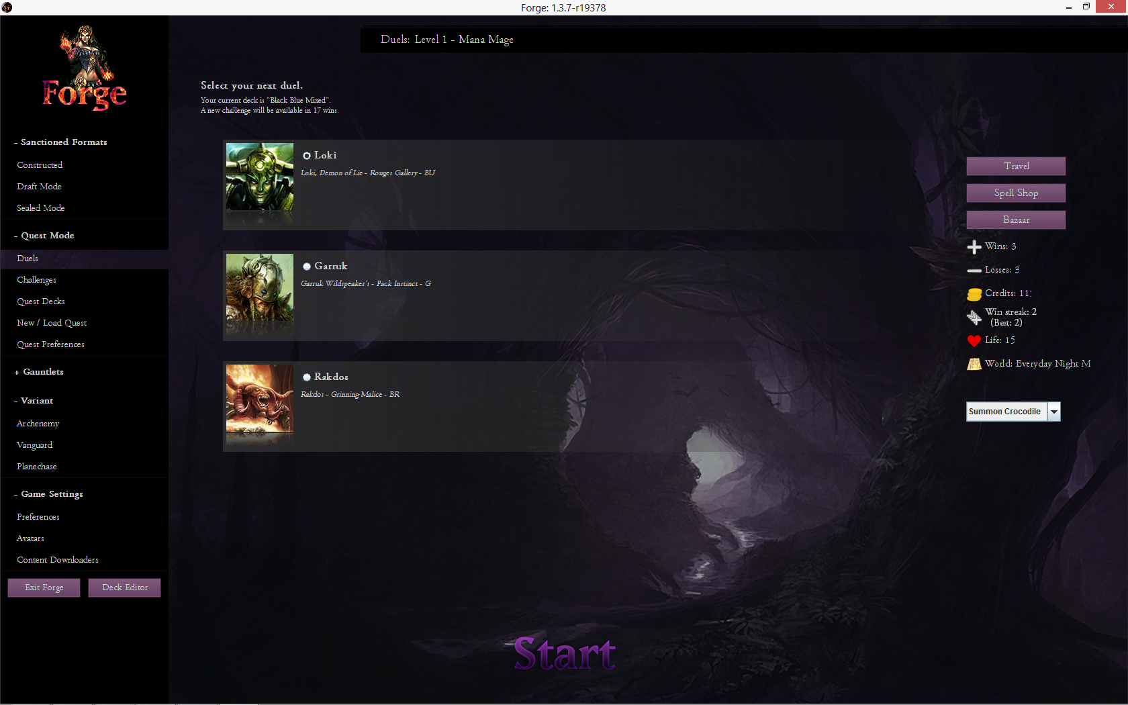
Task: Click the gold Credits coins icon
Action: click(974, 294)
